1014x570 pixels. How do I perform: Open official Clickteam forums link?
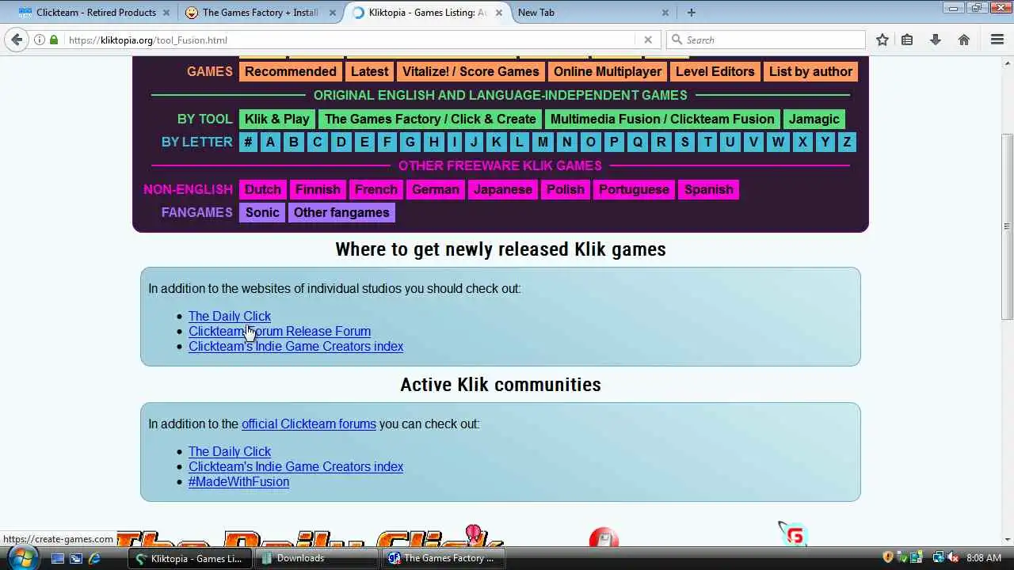tap(309, 424)
